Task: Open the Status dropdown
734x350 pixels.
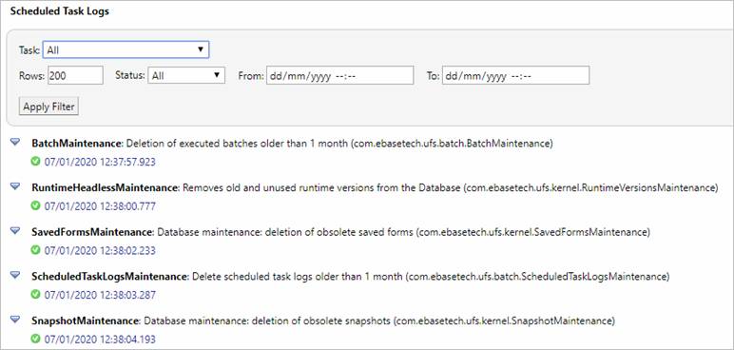Action: (186, 75)
